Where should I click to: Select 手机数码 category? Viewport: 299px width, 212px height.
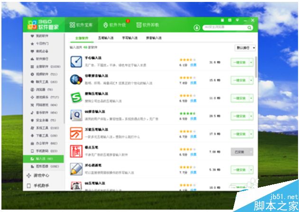pos(44,151)
